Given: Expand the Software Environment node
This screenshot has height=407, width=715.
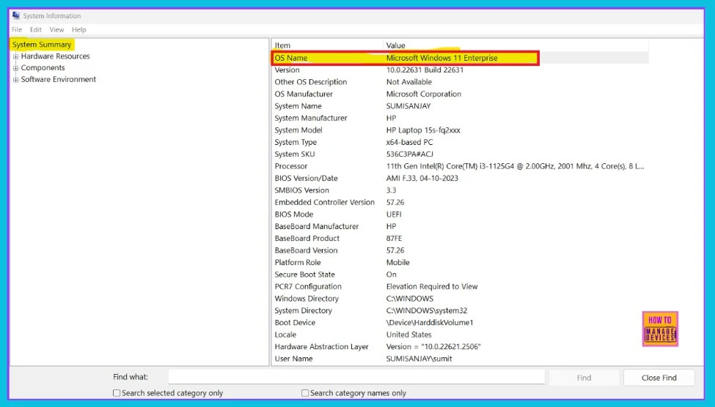Looking at the screenshot, I should pos(16,79).
